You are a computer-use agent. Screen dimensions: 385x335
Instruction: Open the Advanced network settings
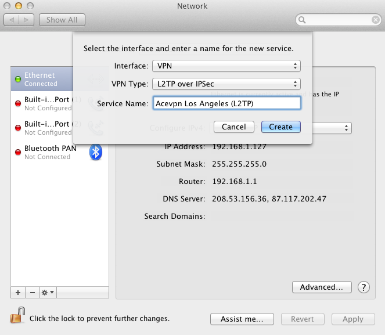(x=322, y=287)
